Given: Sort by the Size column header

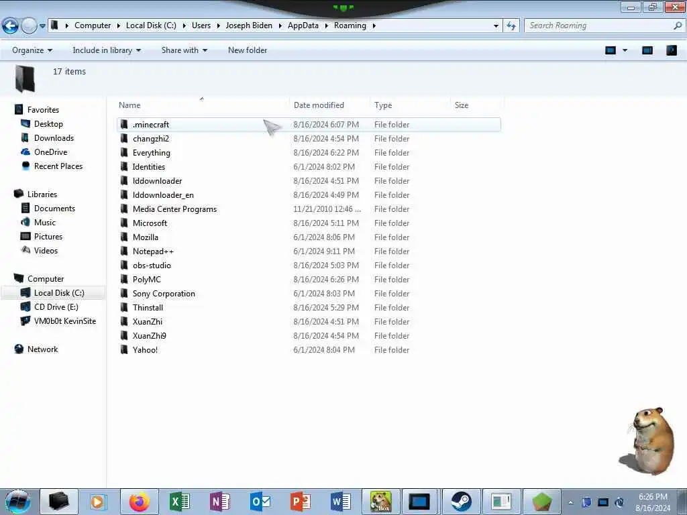Looking at the screenshot, I should click(462, 105).
